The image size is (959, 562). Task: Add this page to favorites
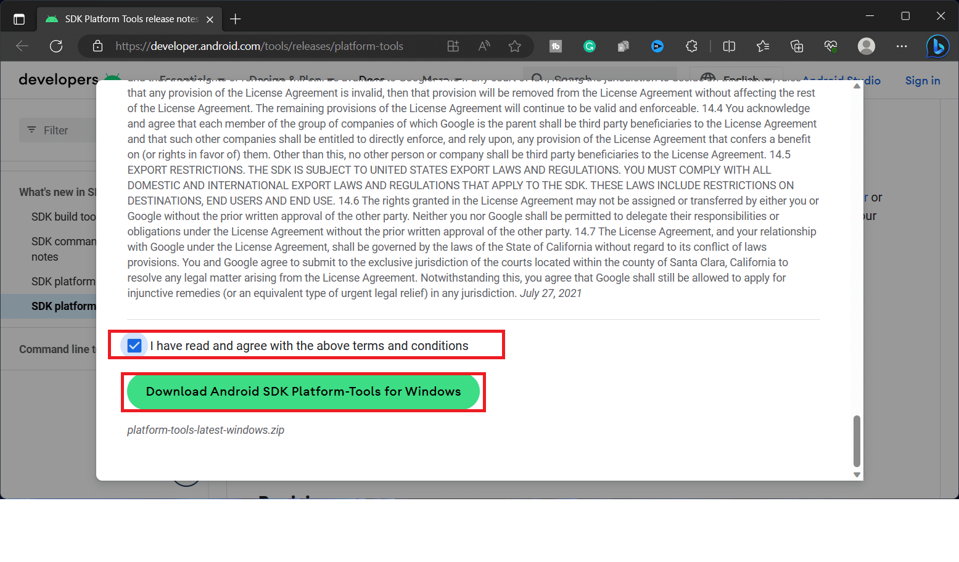(515, 46)
